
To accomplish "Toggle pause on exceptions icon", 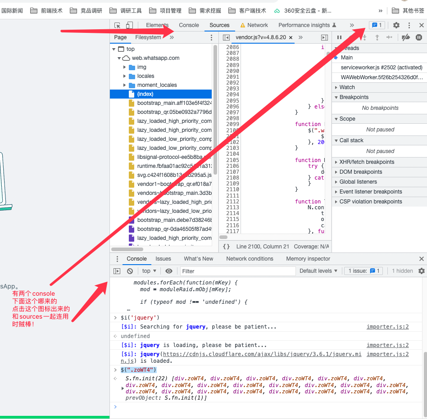I will coord(419,37).
